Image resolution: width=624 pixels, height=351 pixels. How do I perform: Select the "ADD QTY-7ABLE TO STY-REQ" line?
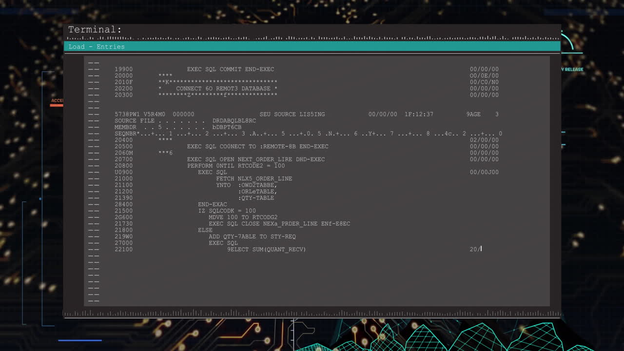click(x=252, y=236)
